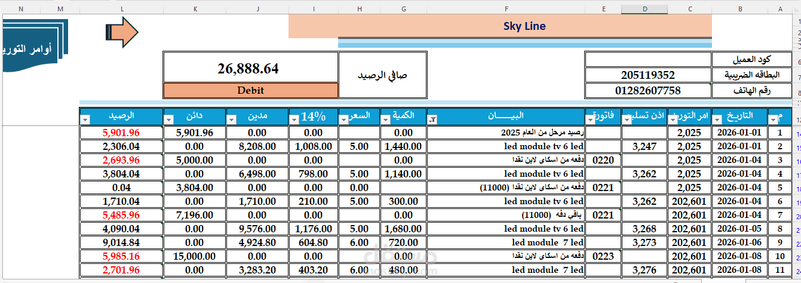Image resolution: width=801 pixels, height=283 pixels.
Task: Select column header L
Action: 121,9
